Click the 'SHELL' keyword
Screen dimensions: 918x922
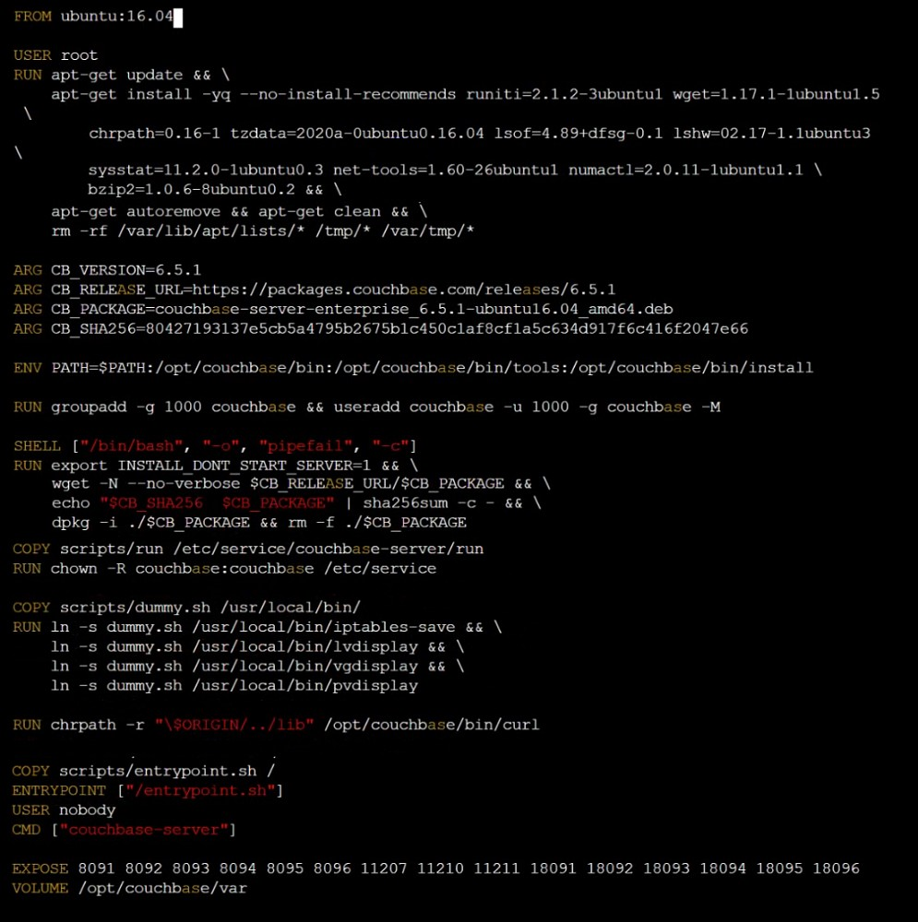37,446
